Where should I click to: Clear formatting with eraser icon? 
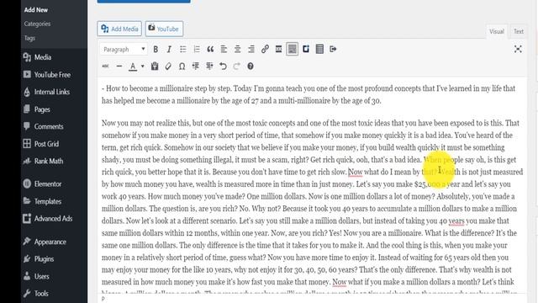click(x=168, y=66)
